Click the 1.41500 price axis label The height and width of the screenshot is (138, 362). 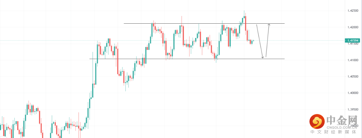coord(353,44)
